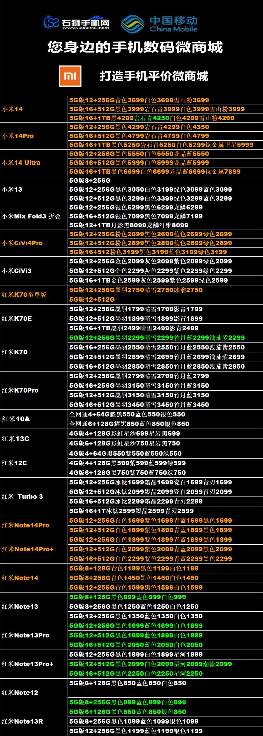Select the model cell 红米Note13Pro+
Screen dimensions: 263x736
pyautogui.click(x=34, y=664)
